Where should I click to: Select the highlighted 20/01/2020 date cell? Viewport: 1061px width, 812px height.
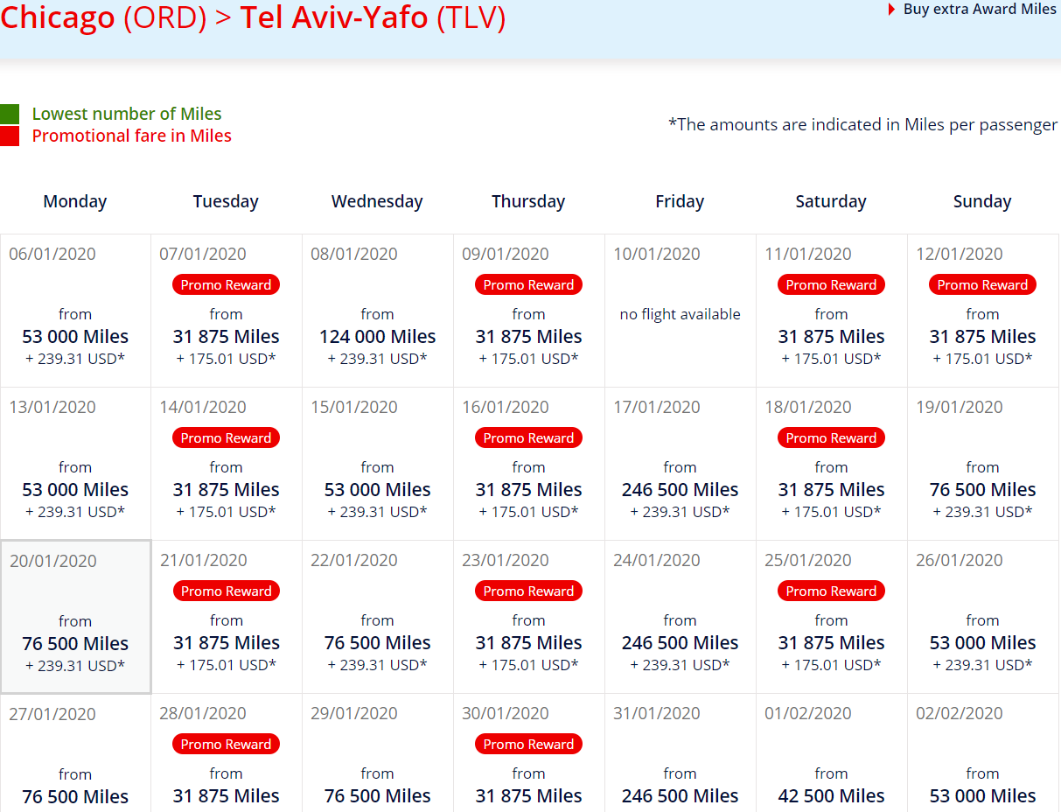point(75,617)
